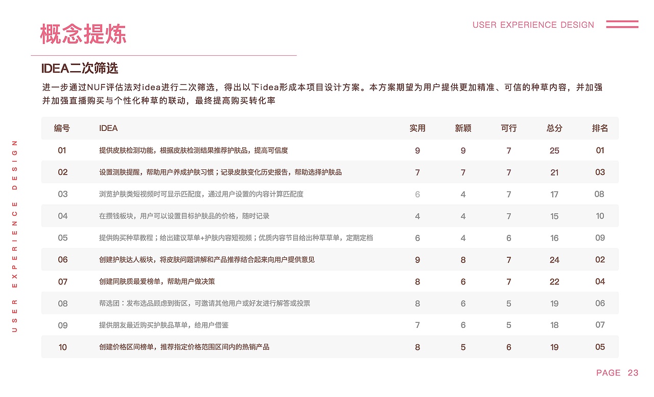Screen dimensions: 654x397
Task: Click the 总分 column header
Action: (554, 128)
